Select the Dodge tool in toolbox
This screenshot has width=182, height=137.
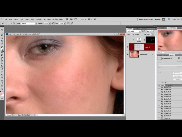[2, 66]
